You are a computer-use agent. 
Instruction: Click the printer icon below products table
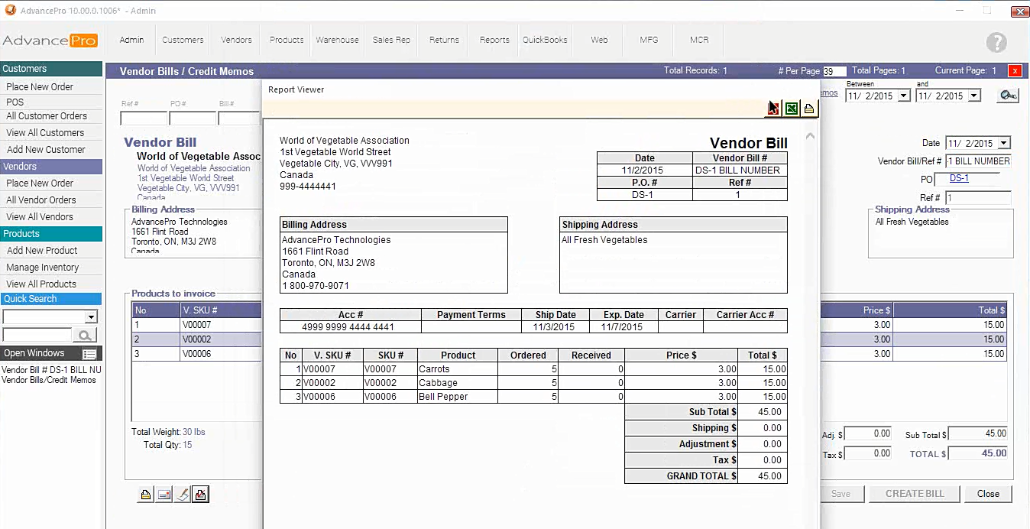[x=145, y=495]
